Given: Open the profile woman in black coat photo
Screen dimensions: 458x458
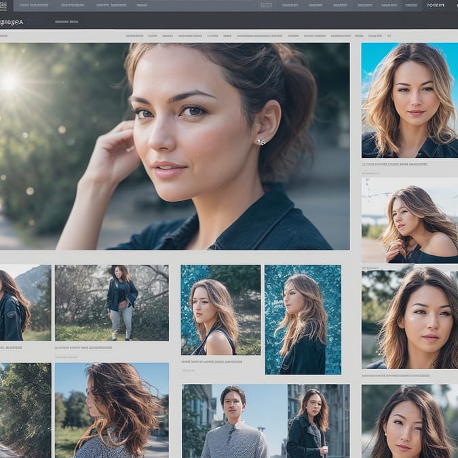Looking at the screenshot, I should [303, 320].
